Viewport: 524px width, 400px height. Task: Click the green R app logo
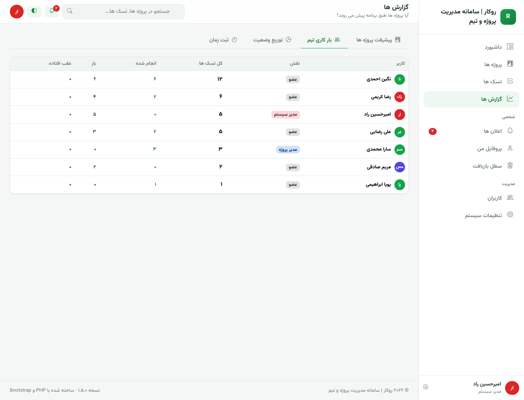tap(508, 17)
